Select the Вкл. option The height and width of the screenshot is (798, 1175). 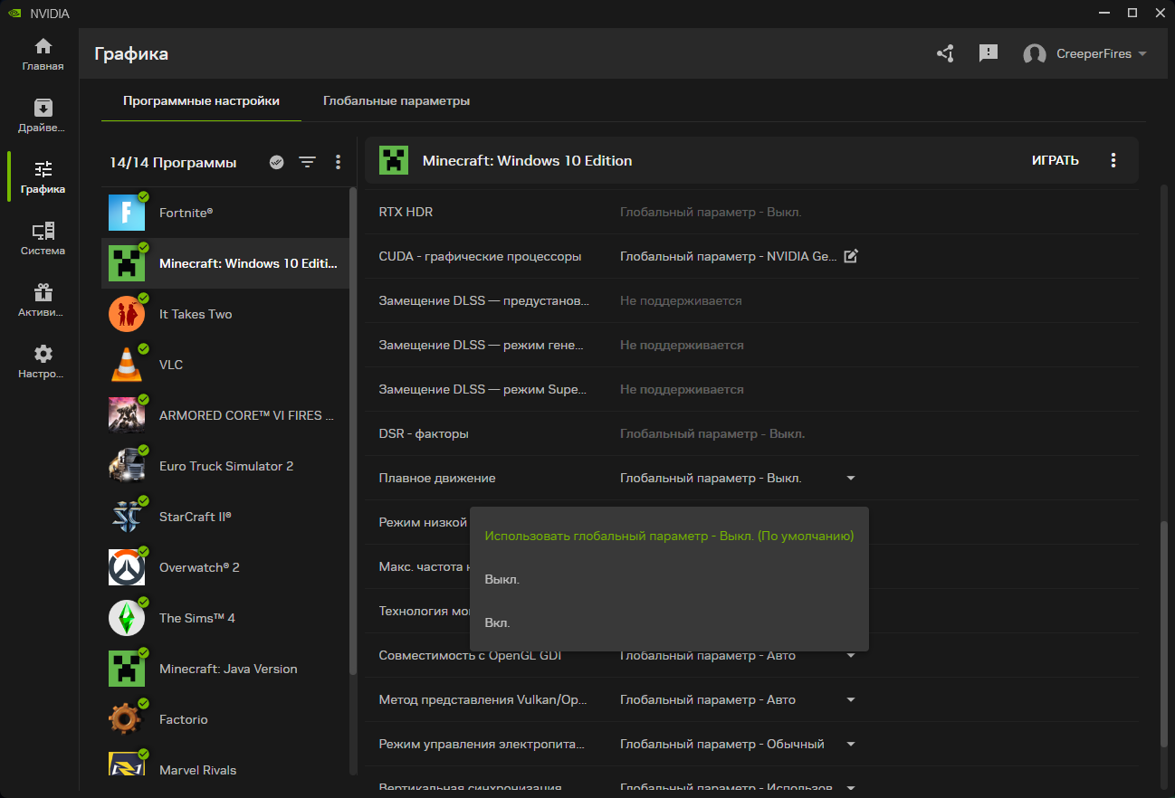[498, 623]
